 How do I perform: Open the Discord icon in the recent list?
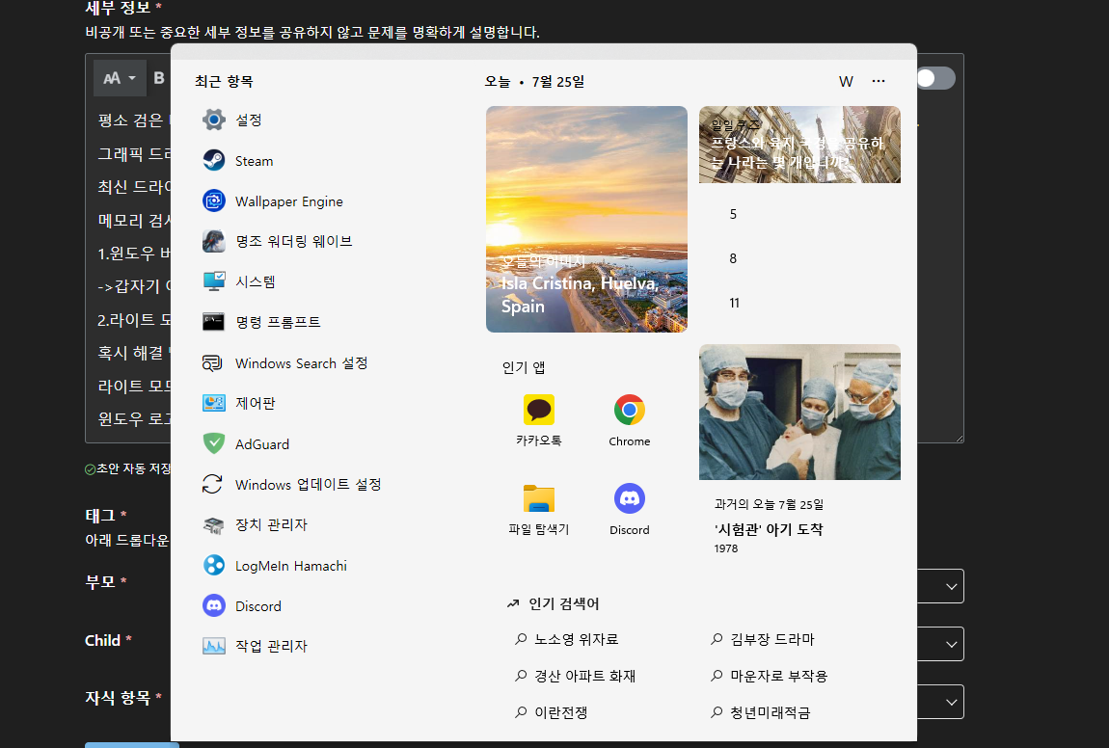213,605
